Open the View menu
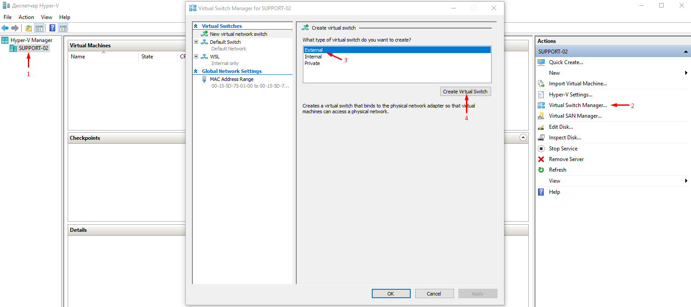Image resolution: width=691 pixels, height=307 pixels. coord(46,17)
